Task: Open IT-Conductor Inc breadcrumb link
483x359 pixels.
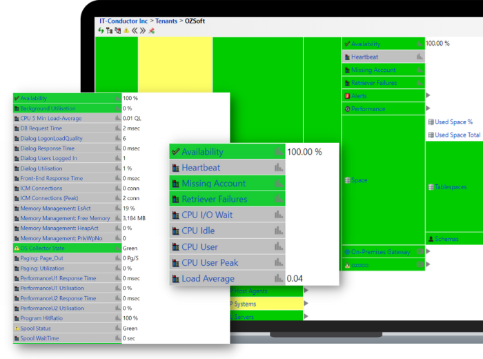Action: coord(124,21)
